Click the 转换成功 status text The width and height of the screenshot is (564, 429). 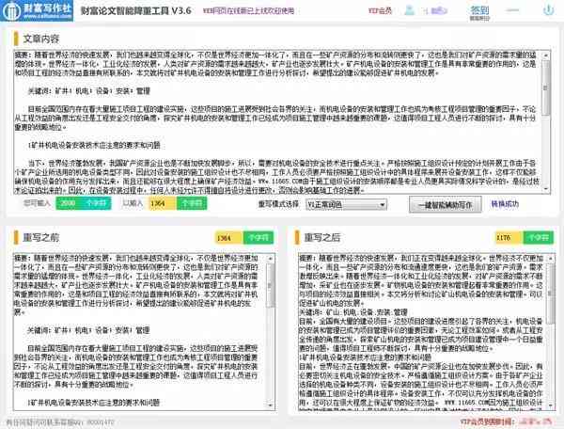click(x=505, y=204)
